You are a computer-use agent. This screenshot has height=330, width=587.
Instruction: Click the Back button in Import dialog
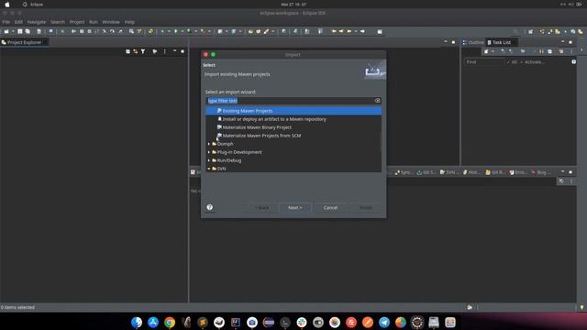point(261,208)
